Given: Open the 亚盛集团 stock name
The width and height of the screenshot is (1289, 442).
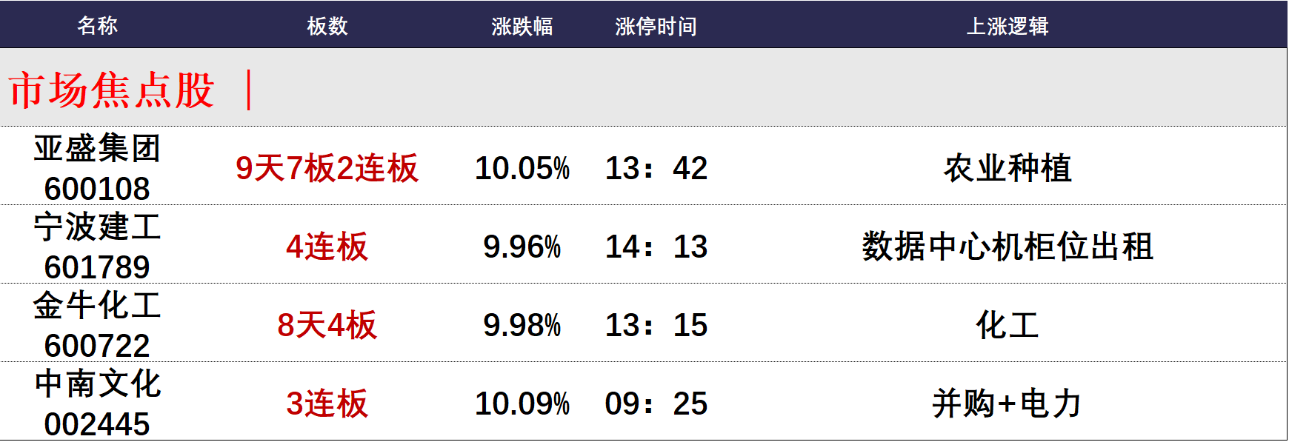Looking at the screenshot, I should (97, 148).
